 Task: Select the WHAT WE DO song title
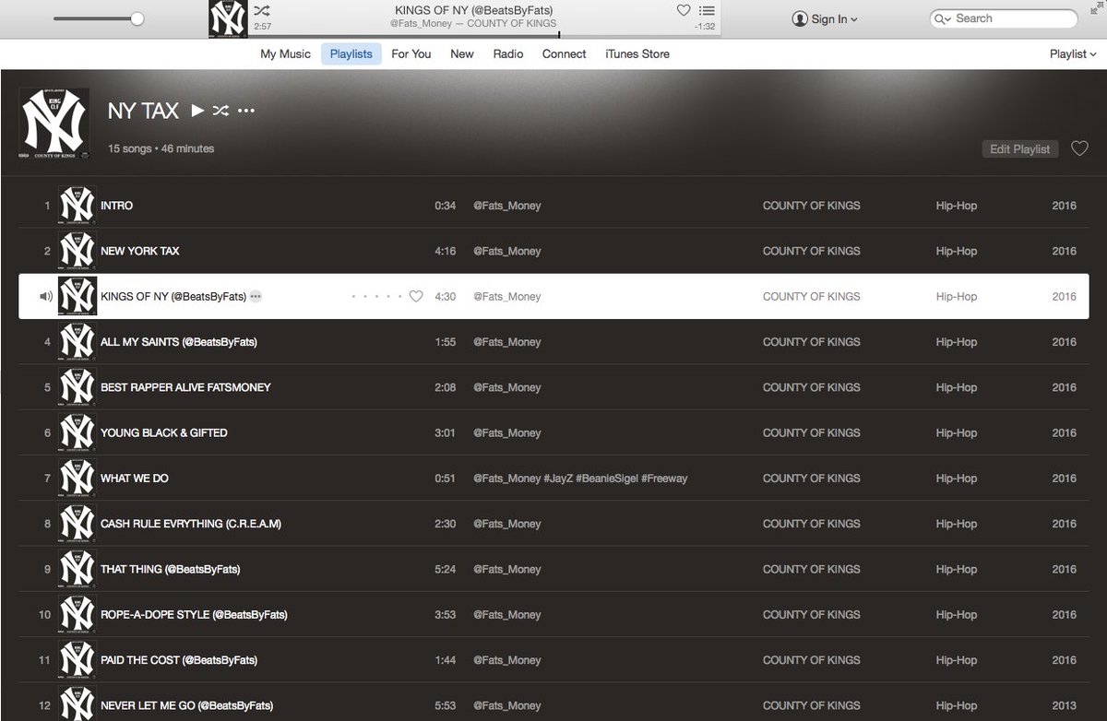point(135,479)
